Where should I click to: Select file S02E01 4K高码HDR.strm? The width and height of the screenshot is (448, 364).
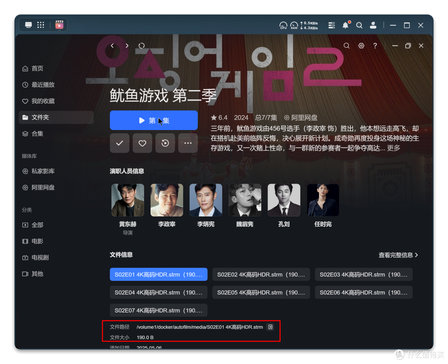[158, 274]
